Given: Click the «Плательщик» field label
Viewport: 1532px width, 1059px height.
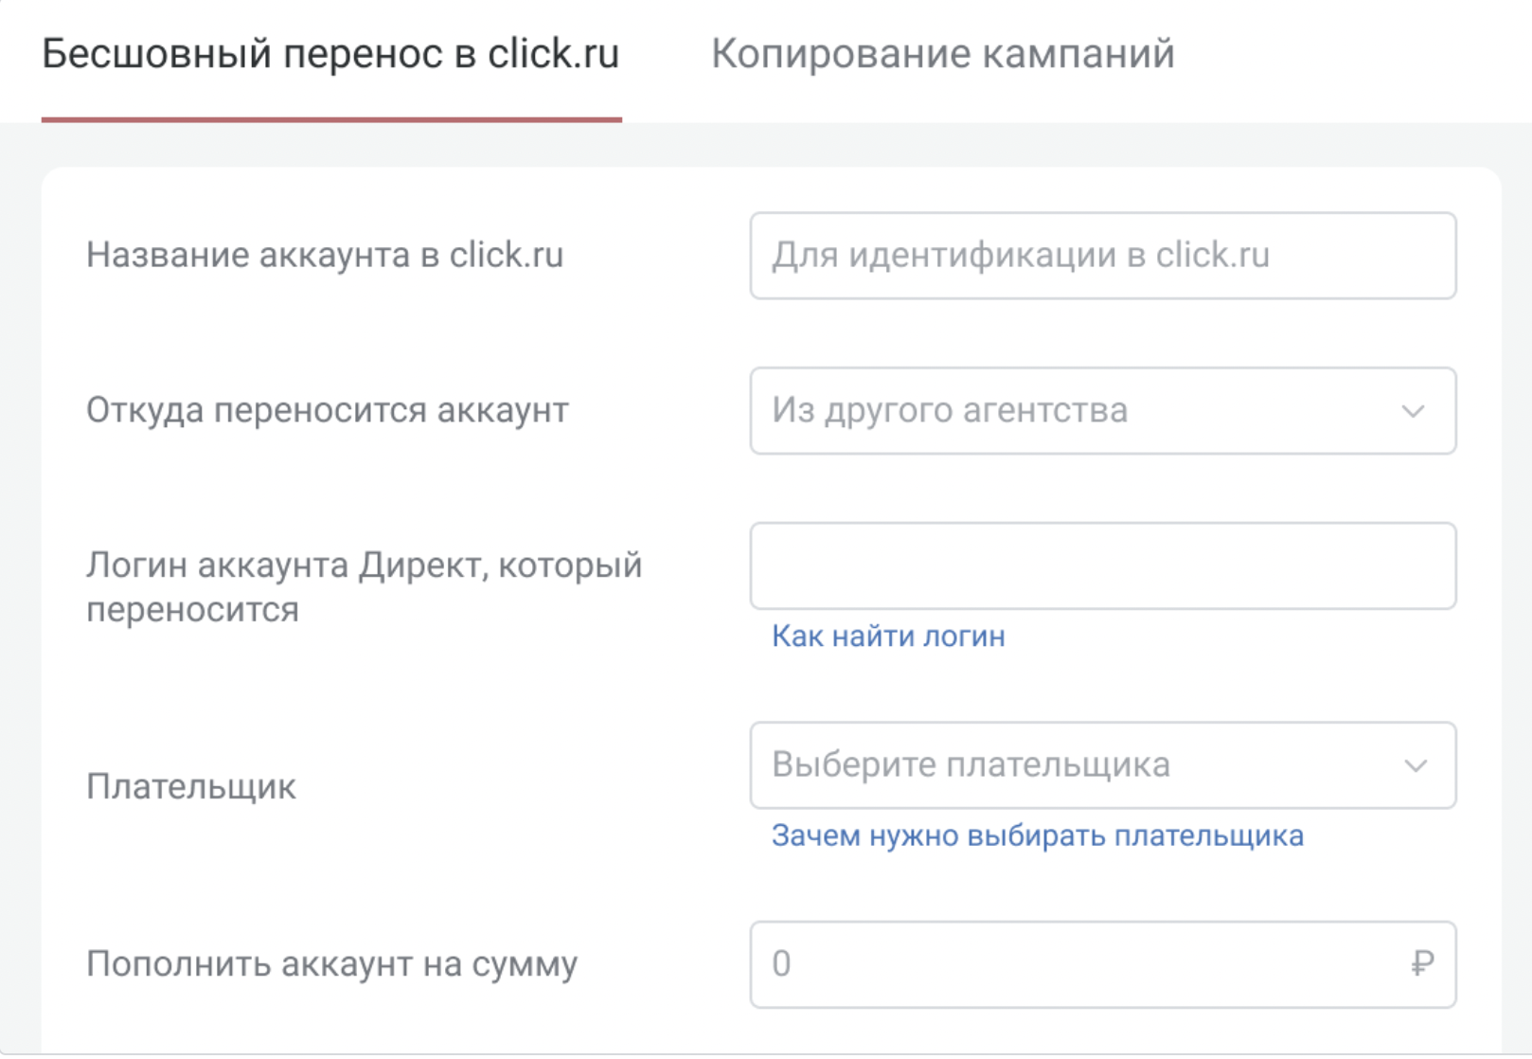Looking at the screenshot, I should 189,786.
